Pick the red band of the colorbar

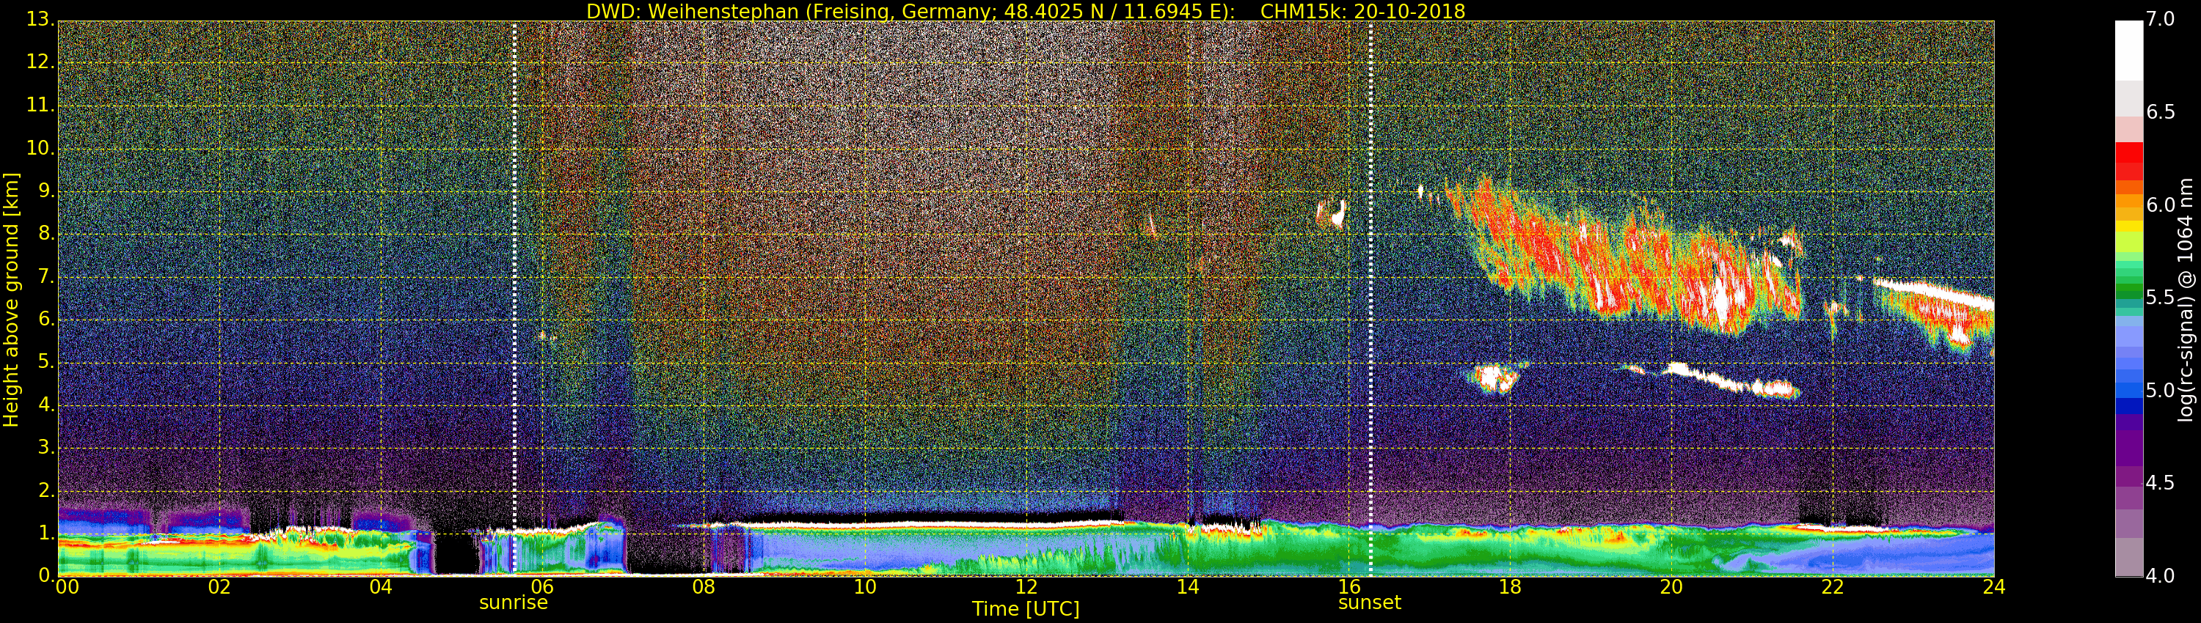click(2128, 161)
